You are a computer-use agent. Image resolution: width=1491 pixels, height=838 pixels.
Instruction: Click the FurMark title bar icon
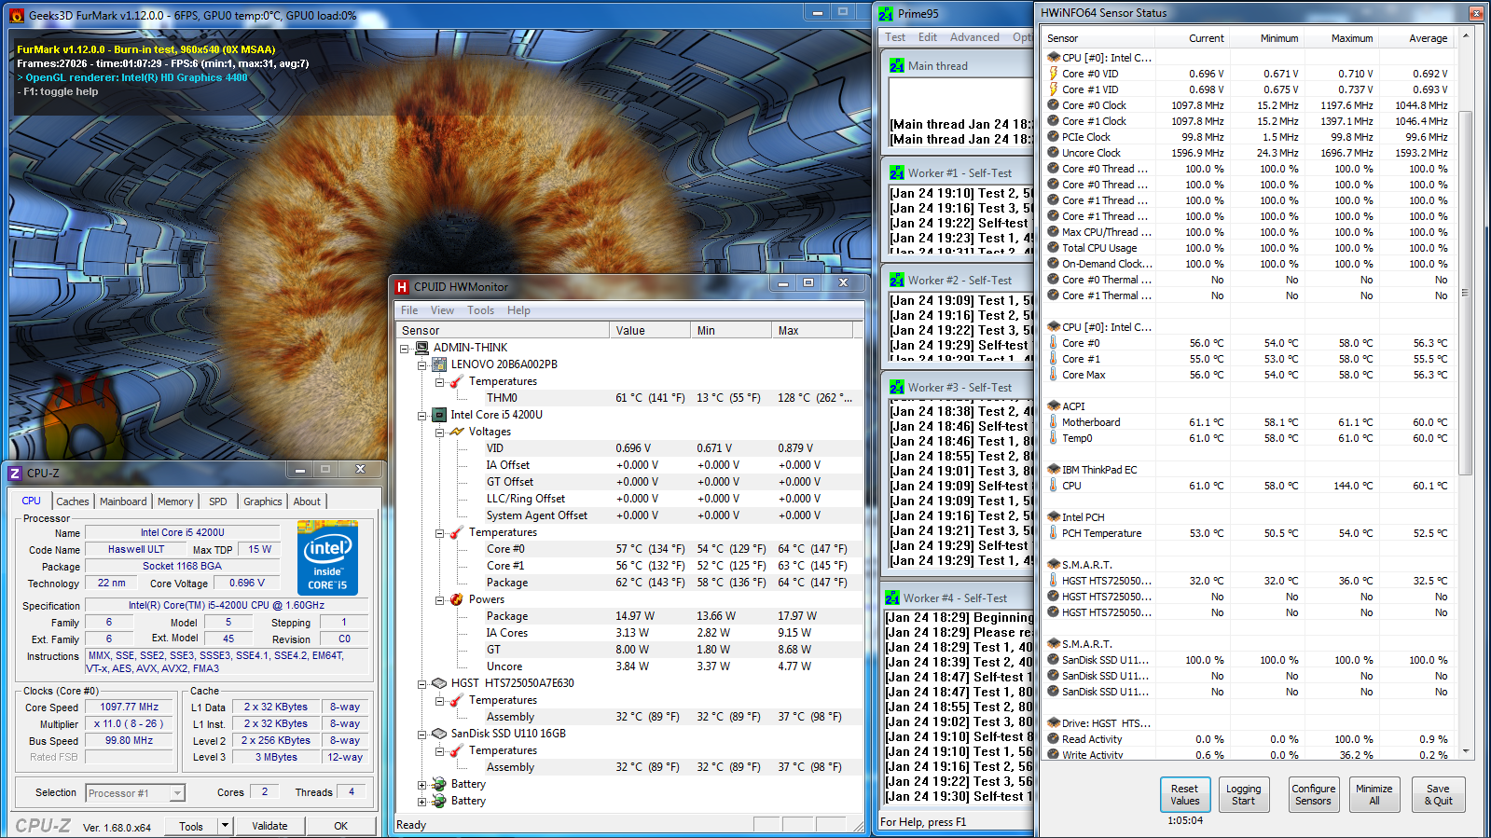(16, 16)
